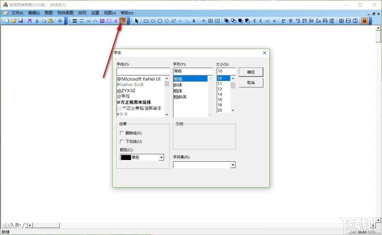382x235 pixels.
Task: Select the thick line width icon
Action: [x=75, y=21]
